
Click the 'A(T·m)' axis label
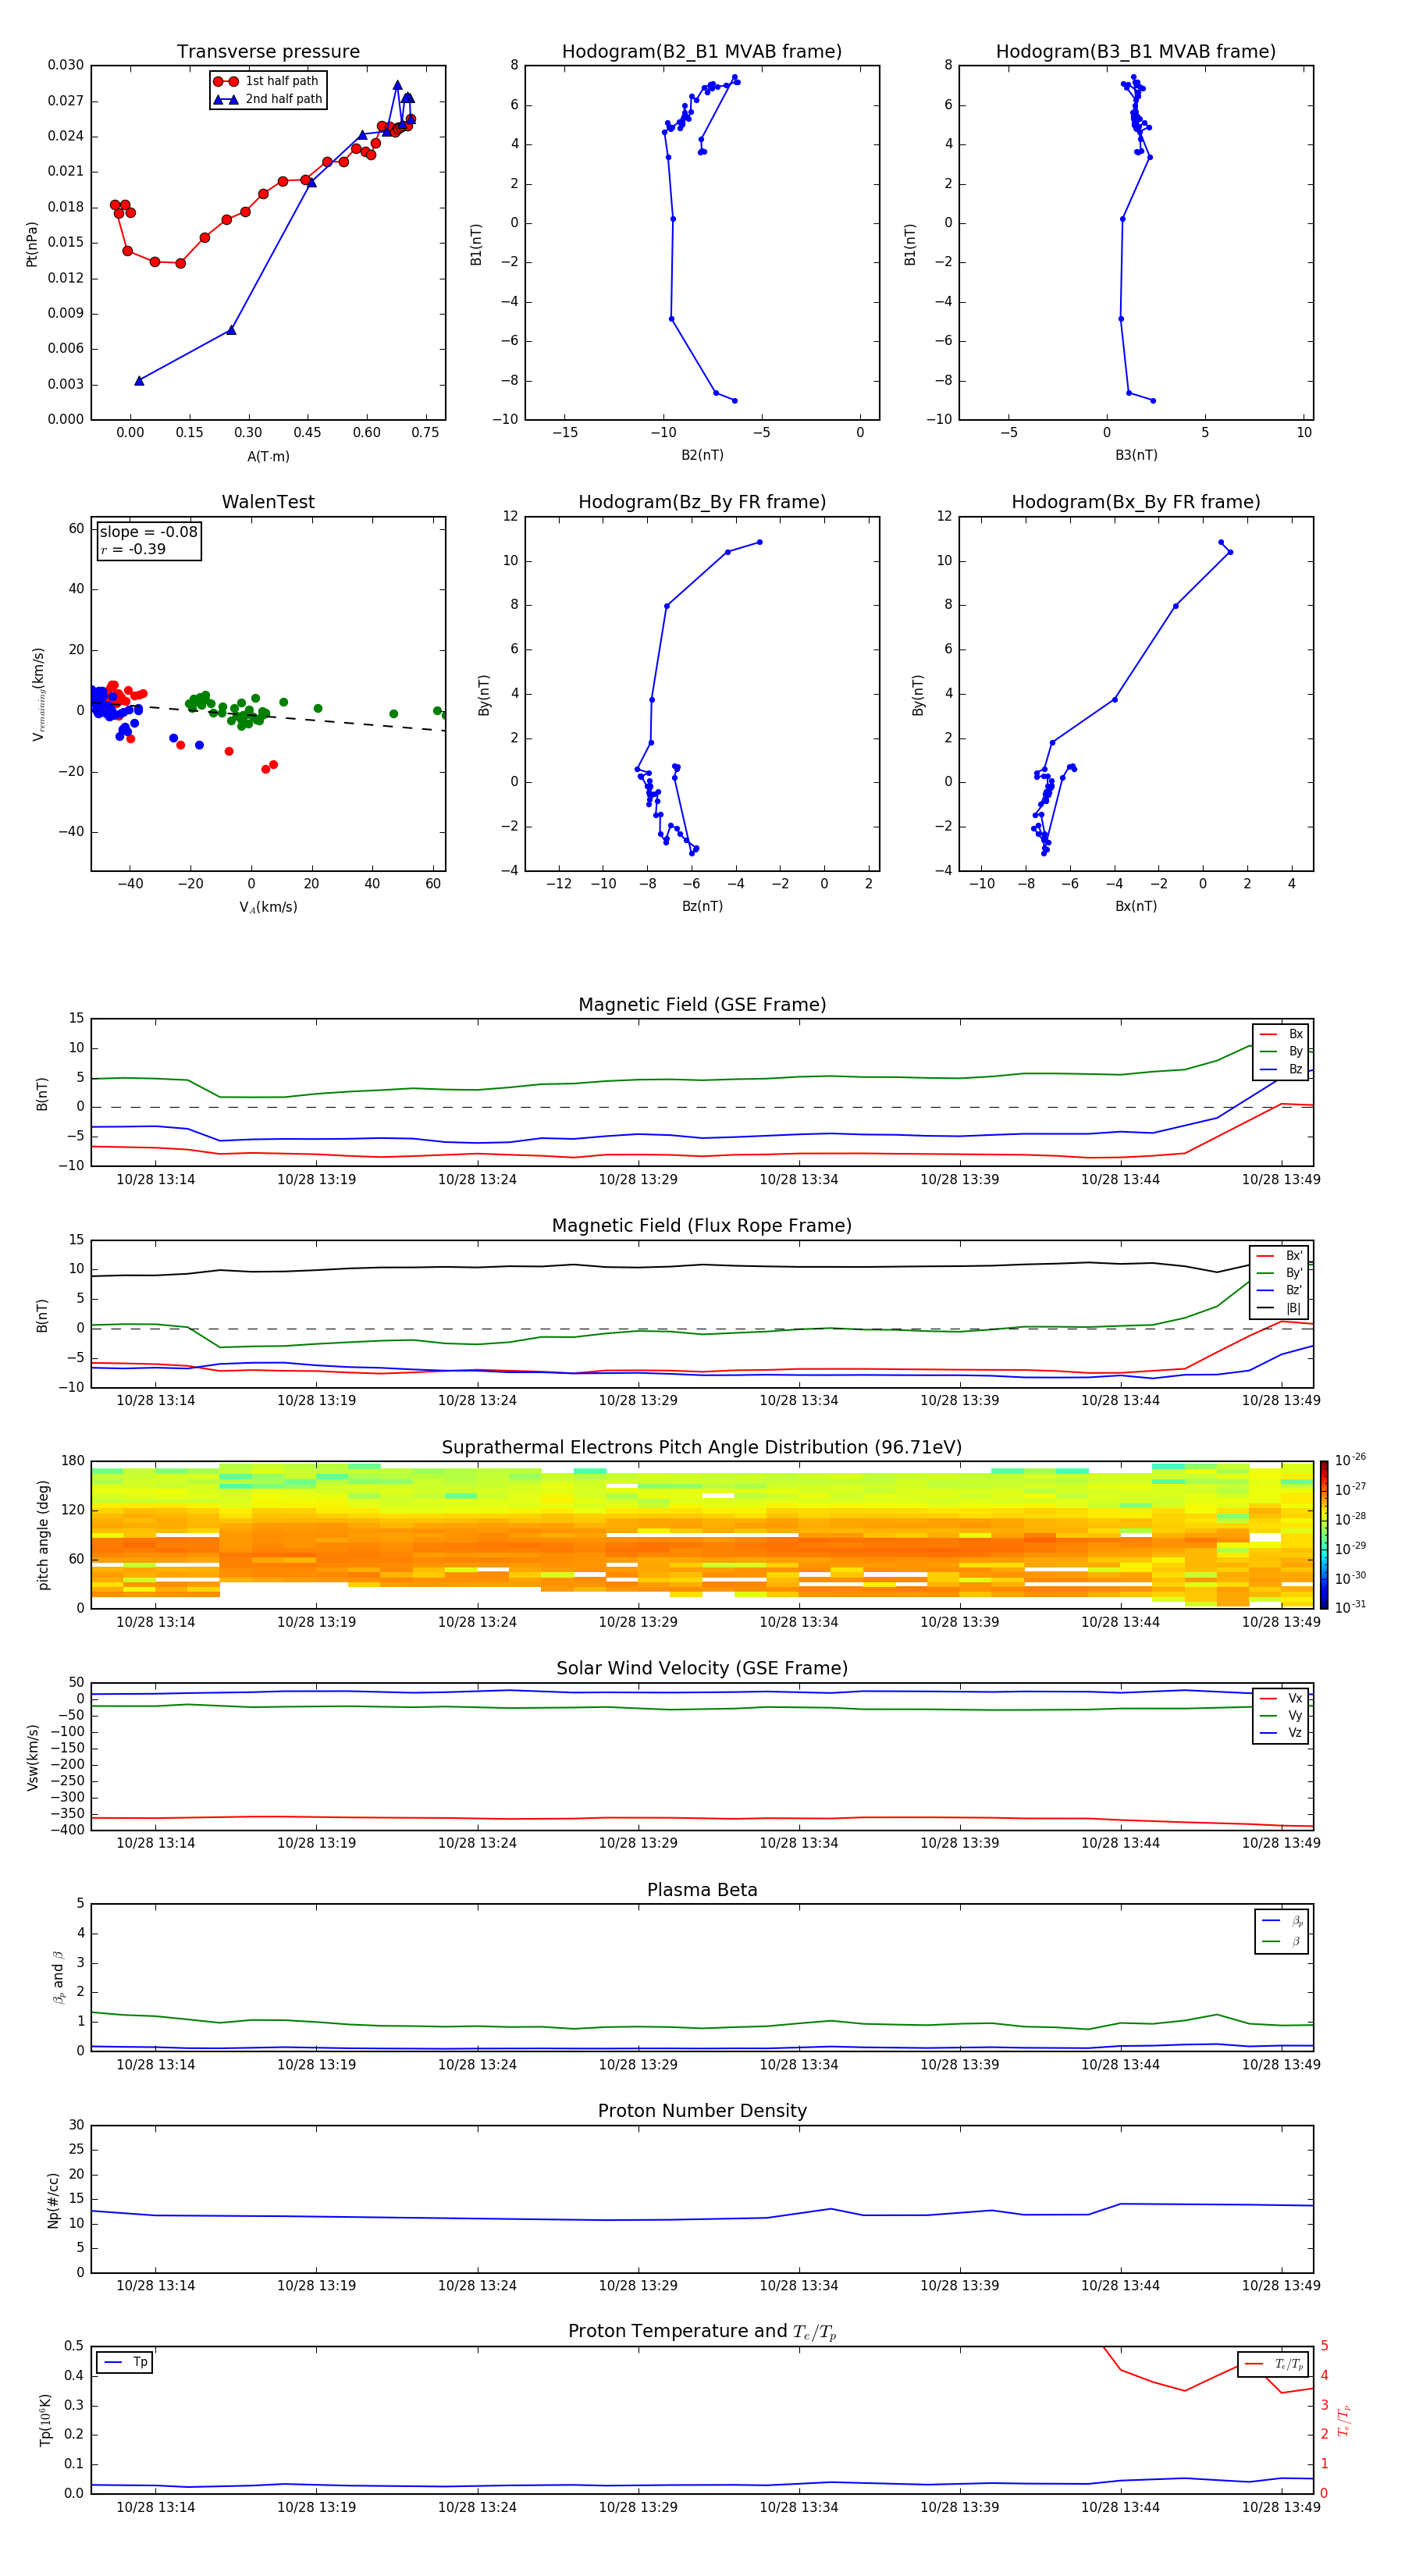click(x=268, y=456)
